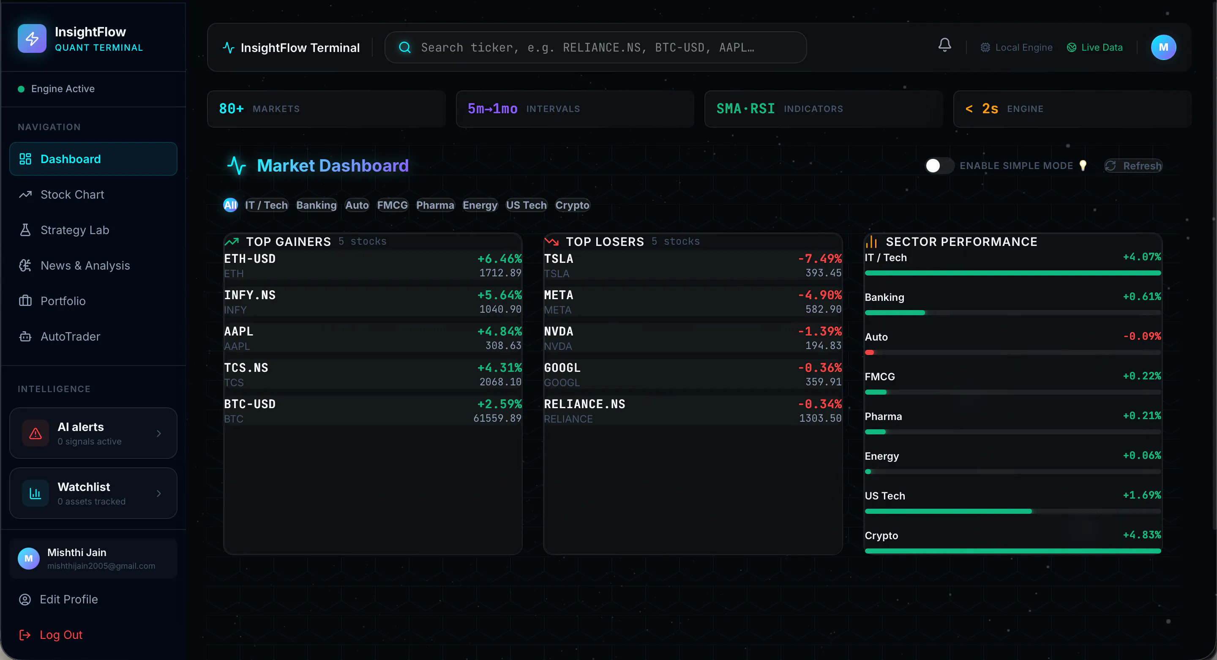Toggle Enable Simple Mode switch
The image size is (1217, 660).
939,165
